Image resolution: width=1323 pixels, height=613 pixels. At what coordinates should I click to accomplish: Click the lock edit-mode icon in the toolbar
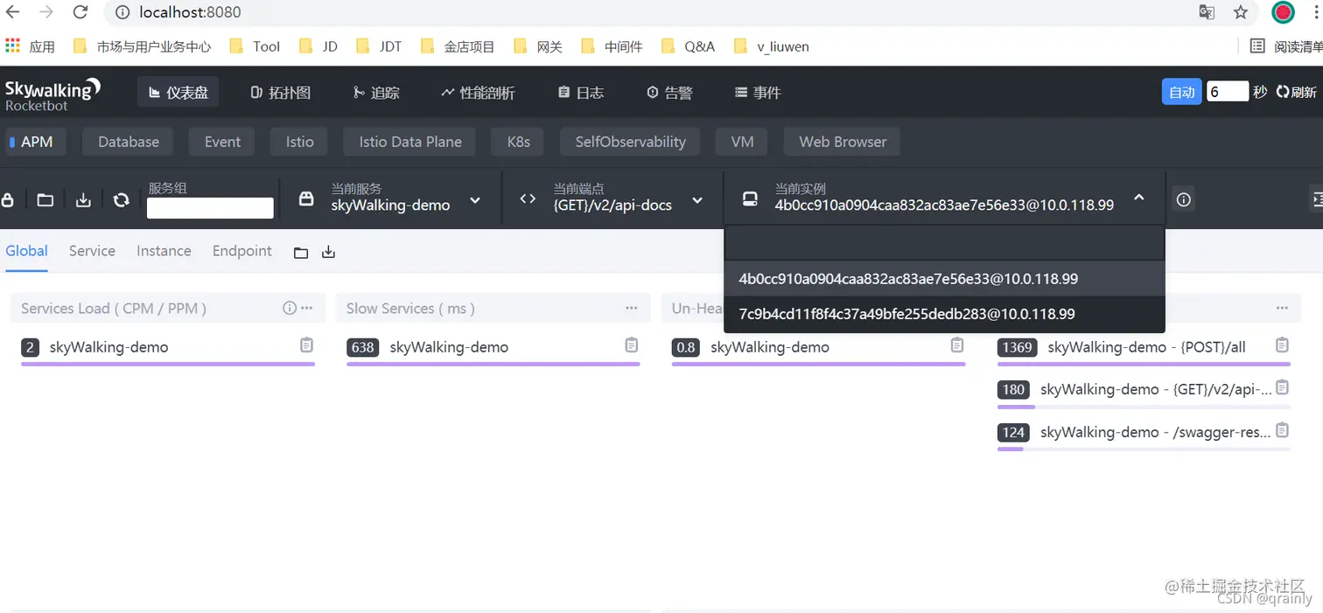(x=8, y=200)
